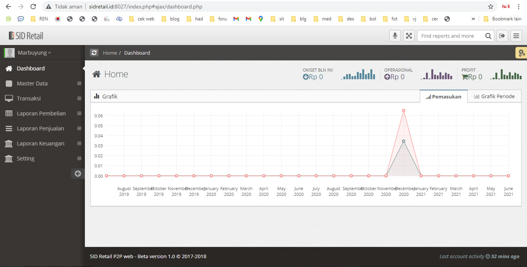Click the December 2020 peak data point
This screenshot has width=527, height=267.
404,110
